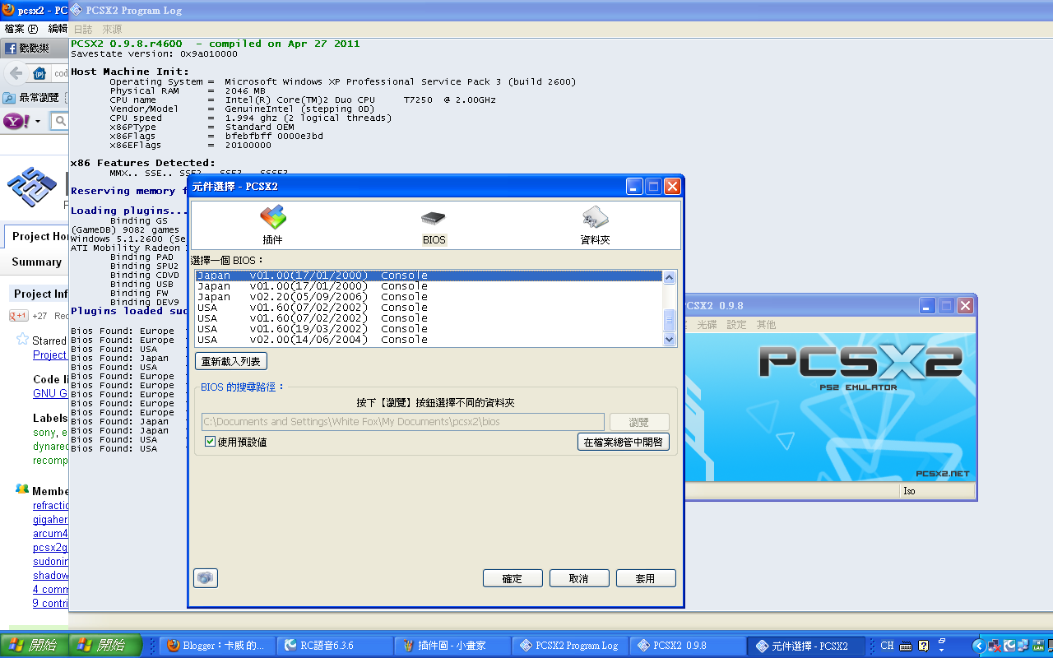Click the 重新載入列表 refresh list button
Viewport: 1053px width, 658px height.
pyautogui.click(x=231, y=362)
